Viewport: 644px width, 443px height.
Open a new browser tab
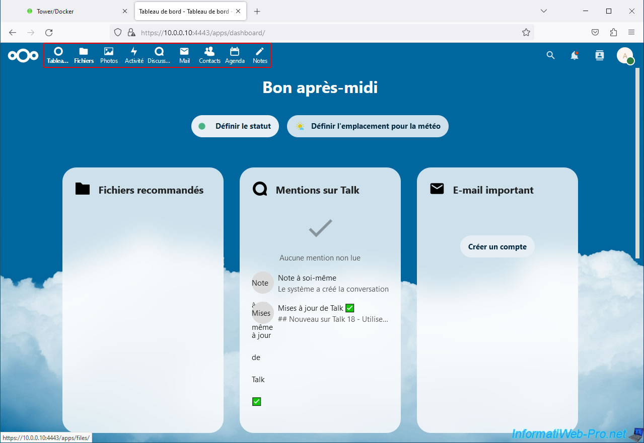(257, 11)
